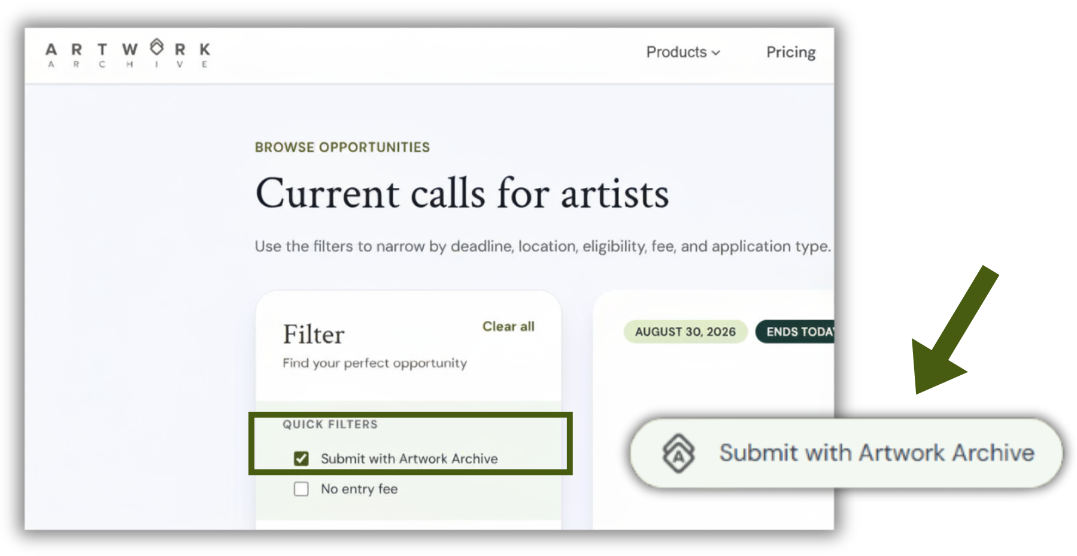Viewport: 1077px width, 556px height.
Task: Select the August 30, 2026 date badge
Action: point(685,332)
